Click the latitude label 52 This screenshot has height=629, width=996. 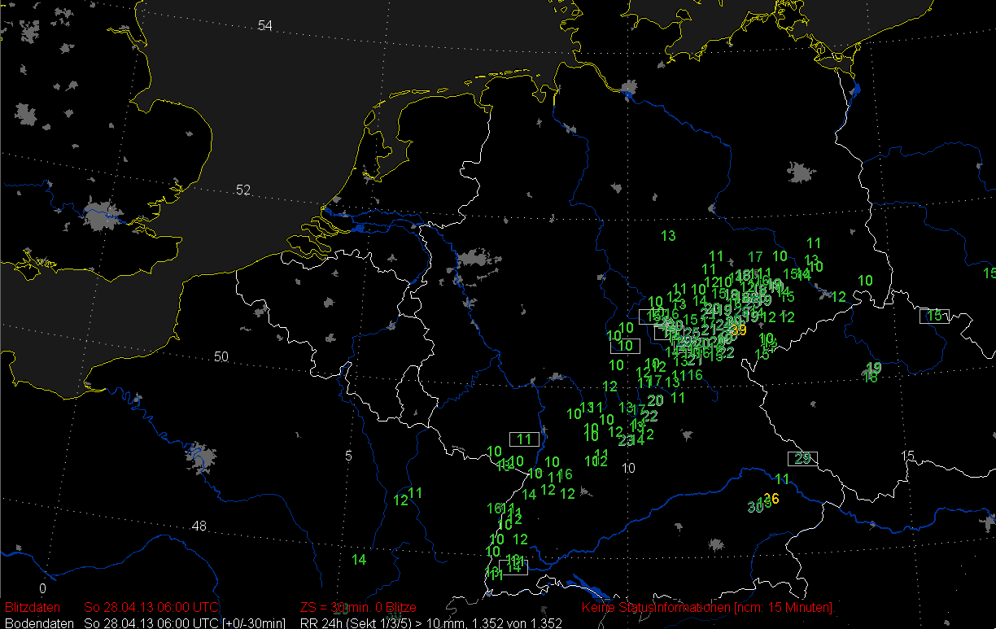pos(243,190)
